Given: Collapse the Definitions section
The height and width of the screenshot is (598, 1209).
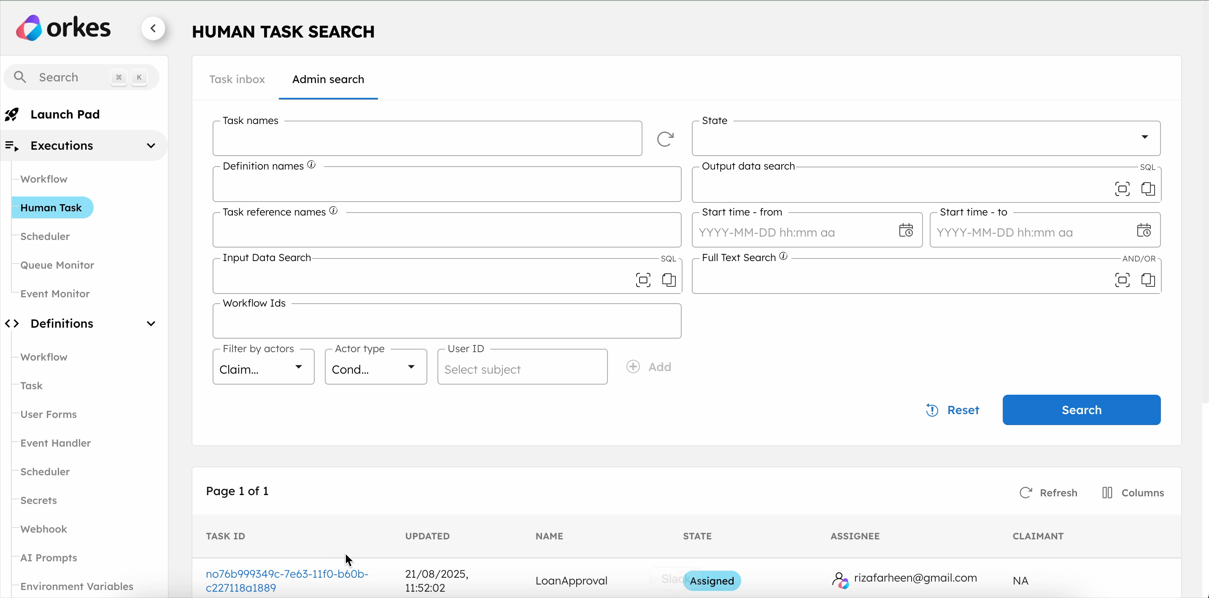Looking at the screenshot, I should coord(151,323).
